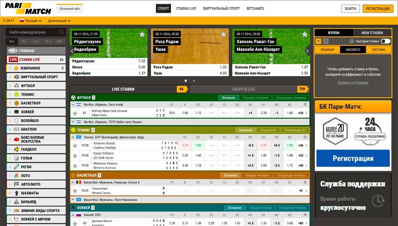Screen dimensions: 398x226
Task: Select the Все time filter
Action: [x=12, y=42]
